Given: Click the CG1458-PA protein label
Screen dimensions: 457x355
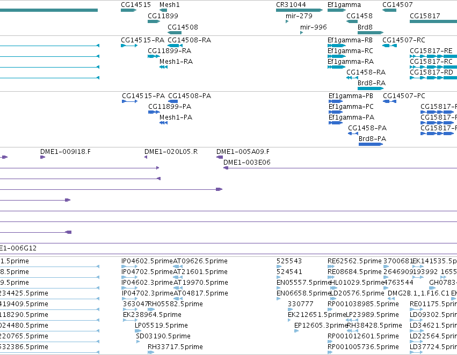Looking at the screenshot, I should coord(367,128).
